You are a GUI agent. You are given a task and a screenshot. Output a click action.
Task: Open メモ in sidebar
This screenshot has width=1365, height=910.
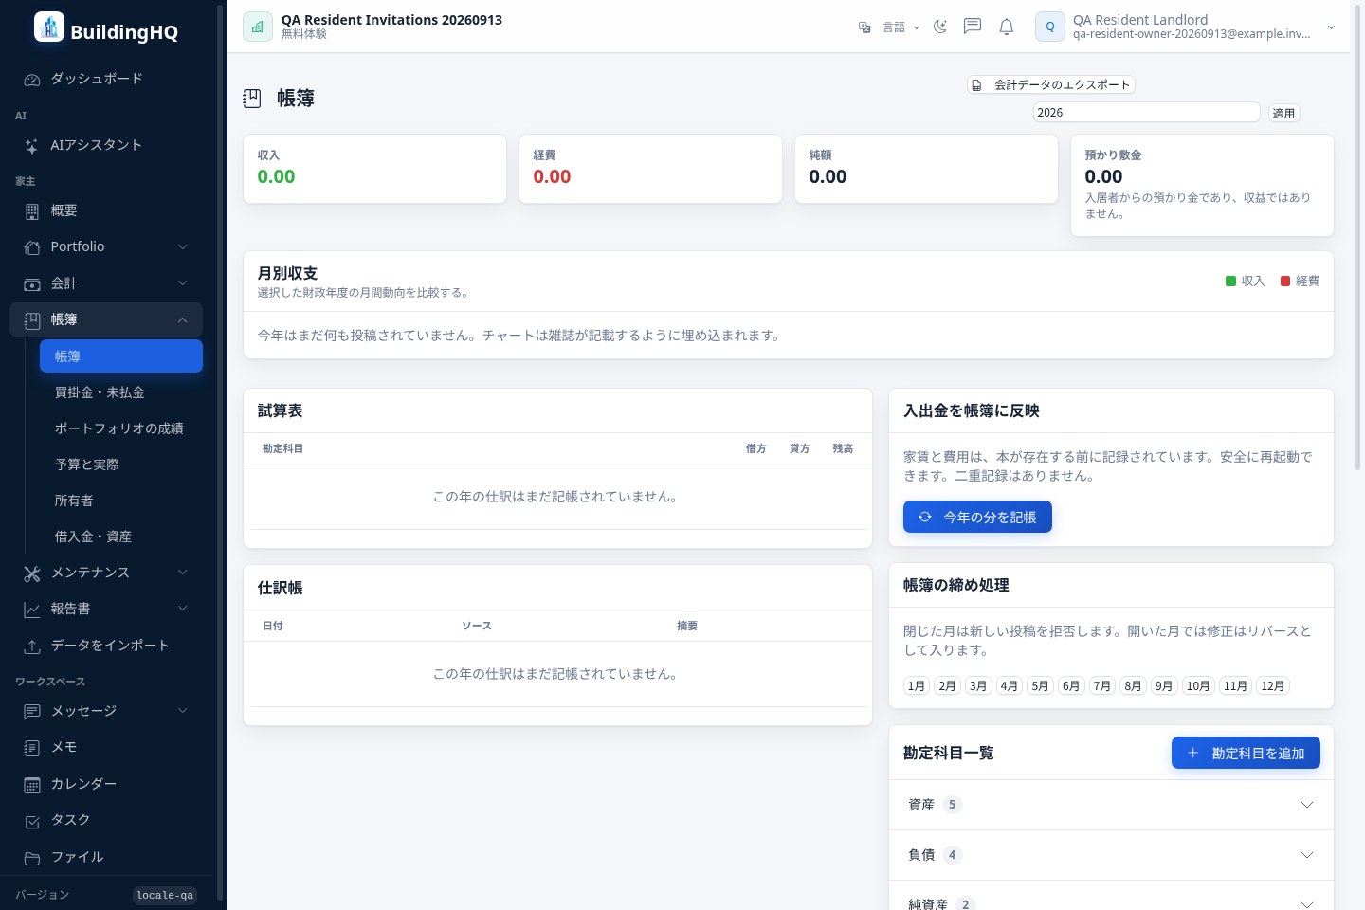coord(106,747)
